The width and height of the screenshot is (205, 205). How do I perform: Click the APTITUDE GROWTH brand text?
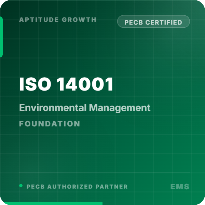(x=58, y=19)
